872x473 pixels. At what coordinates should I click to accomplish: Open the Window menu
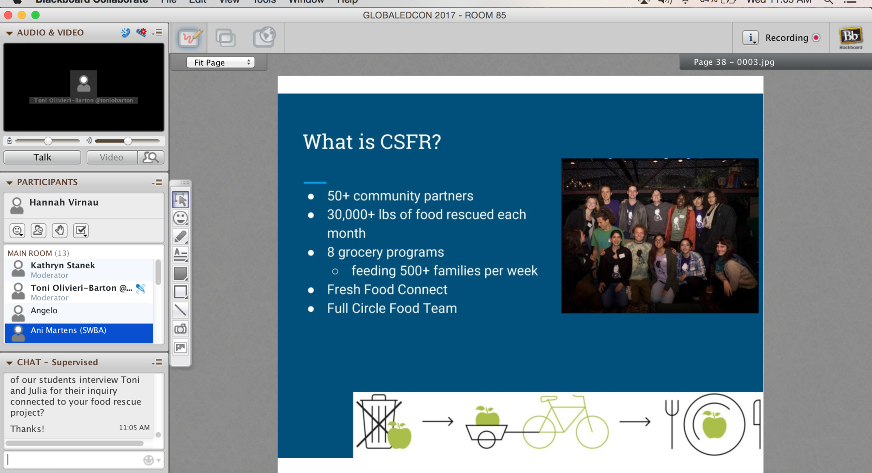[306, 2]
